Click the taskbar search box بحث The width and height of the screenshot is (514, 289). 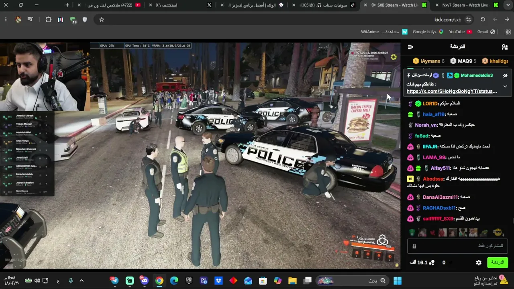tap(353, 281)
